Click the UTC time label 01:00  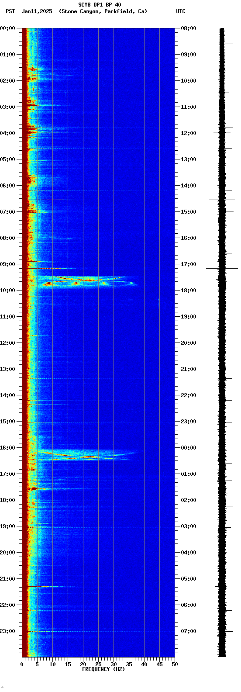[x=189, y=474]
